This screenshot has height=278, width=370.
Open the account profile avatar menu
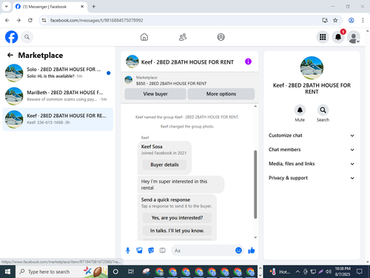pyautogui.click(x=354, y=37)
